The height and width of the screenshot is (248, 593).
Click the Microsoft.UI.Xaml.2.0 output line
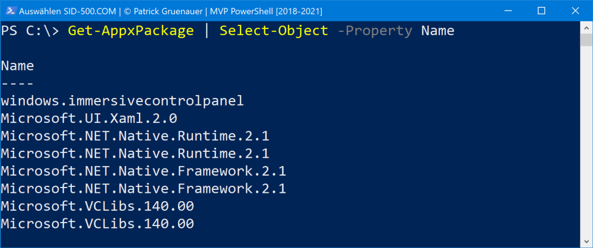point(89,119)
